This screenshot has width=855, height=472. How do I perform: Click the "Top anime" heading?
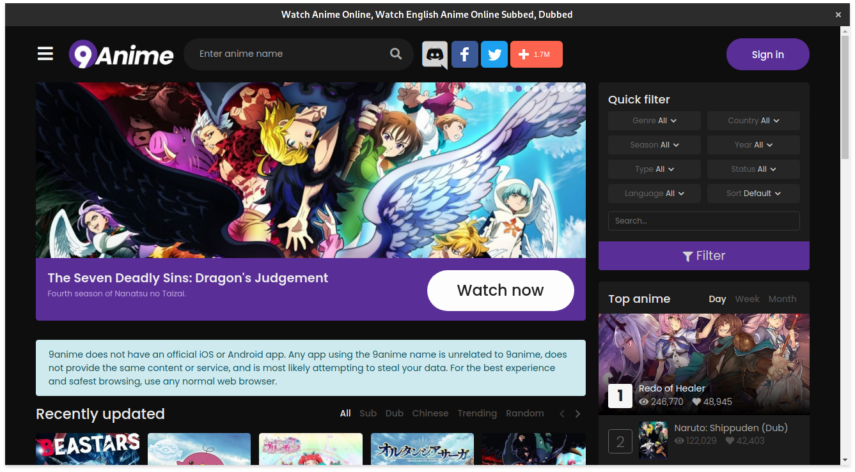click(x=639, y=299)
